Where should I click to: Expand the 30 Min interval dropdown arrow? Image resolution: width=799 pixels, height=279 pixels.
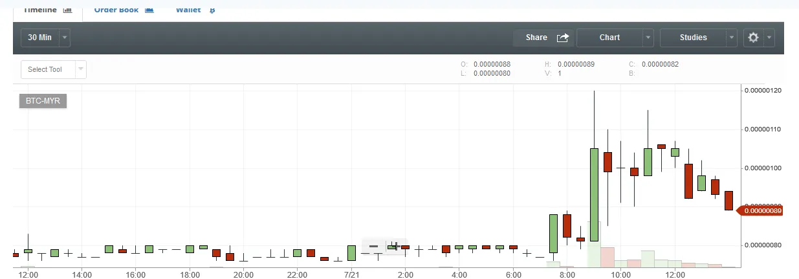click(64, 38)
